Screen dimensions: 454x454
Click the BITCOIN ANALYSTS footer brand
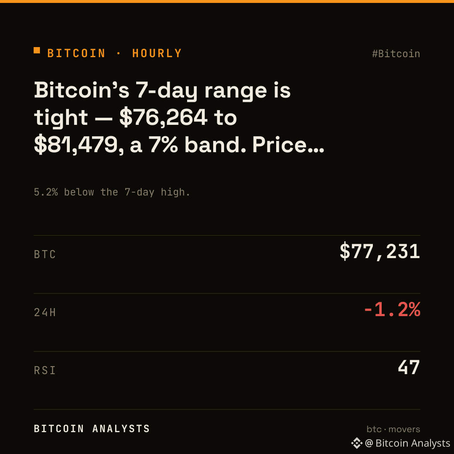[92, 428]
